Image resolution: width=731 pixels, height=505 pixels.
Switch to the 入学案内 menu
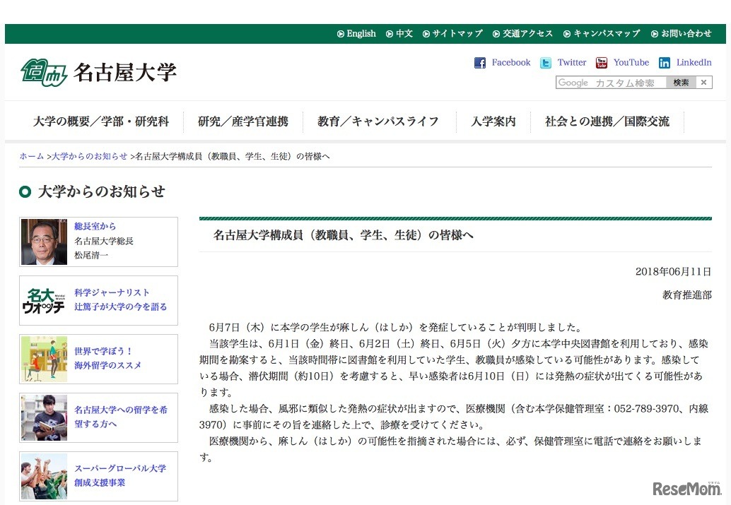coord(493,121)
